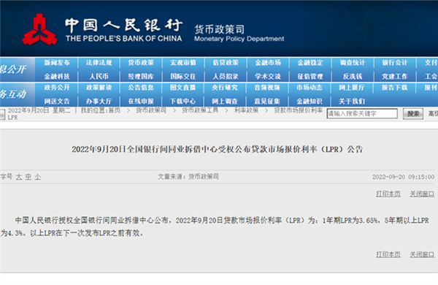Viewport: 438px width, 285px height.
Task: Select the 金融市场 menu entry
Action: pyautogui.click(x=268, y=63)
